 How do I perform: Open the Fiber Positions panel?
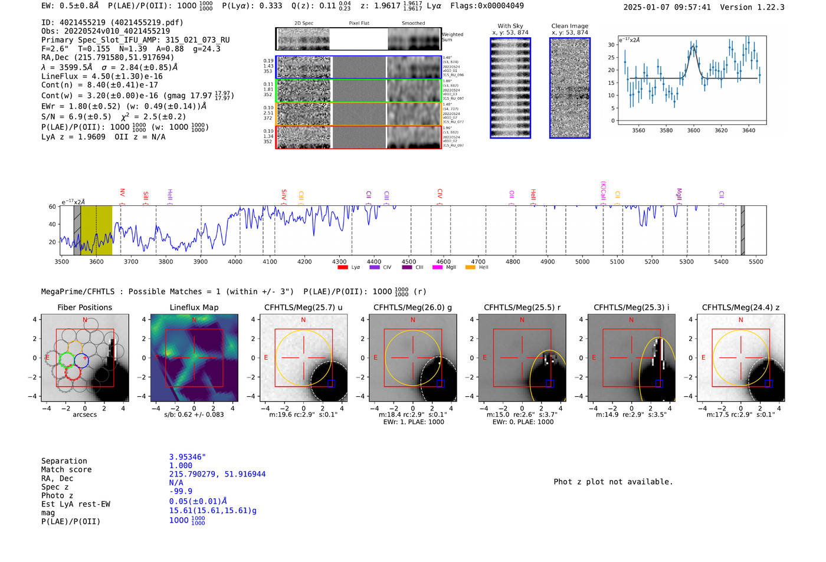[x=85, y=358]
